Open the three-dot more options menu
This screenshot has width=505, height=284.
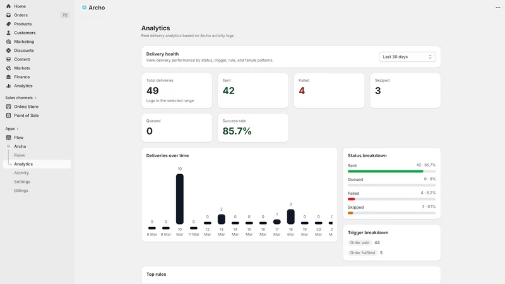(x=498, y=8)
